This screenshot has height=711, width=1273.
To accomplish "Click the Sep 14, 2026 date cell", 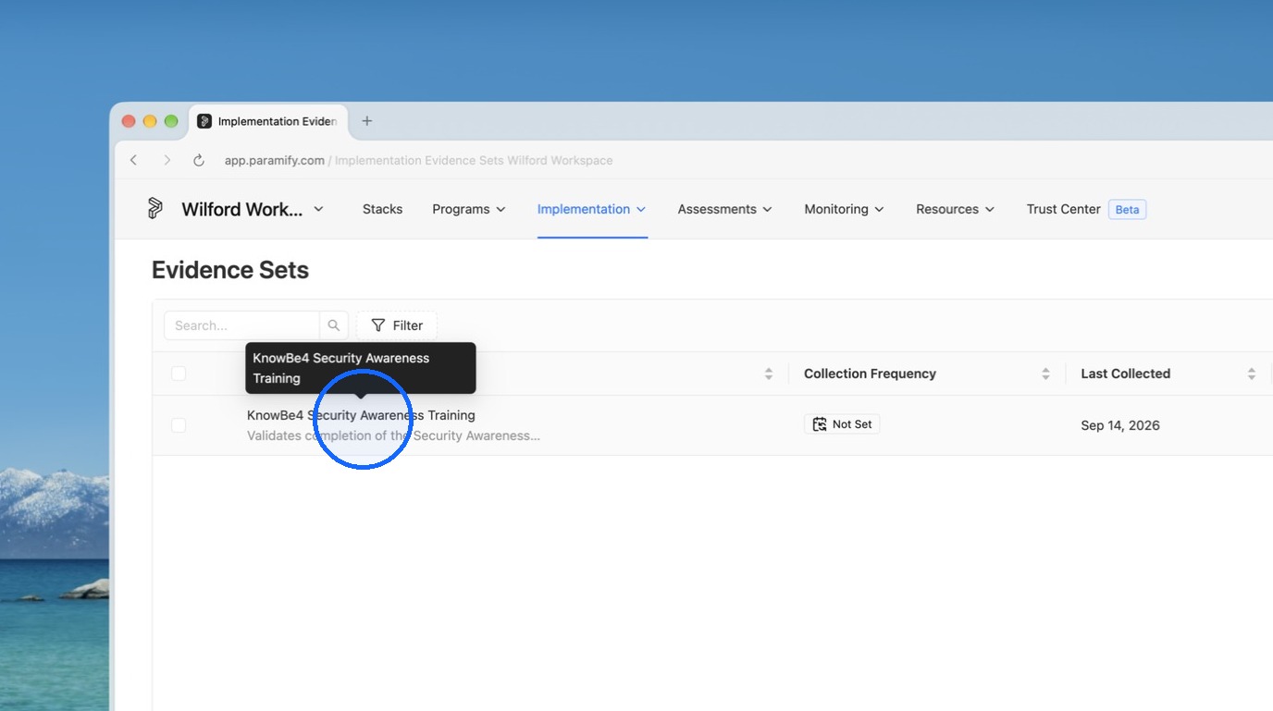I will 1120,425.
